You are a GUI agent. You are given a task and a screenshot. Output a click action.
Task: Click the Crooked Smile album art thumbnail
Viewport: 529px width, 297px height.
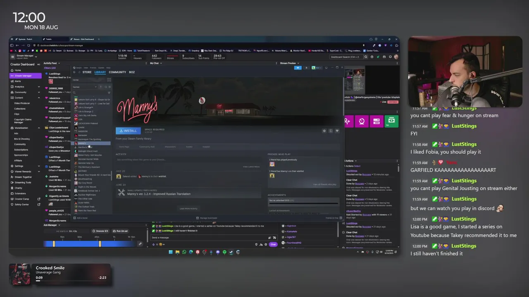point(19,274)
